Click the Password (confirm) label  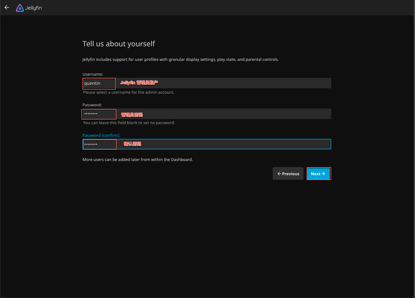tap(101, 135)
